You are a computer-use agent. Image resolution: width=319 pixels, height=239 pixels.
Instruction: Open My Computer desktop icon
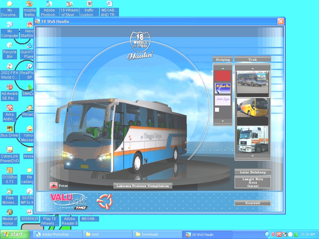tap(10, 30)
